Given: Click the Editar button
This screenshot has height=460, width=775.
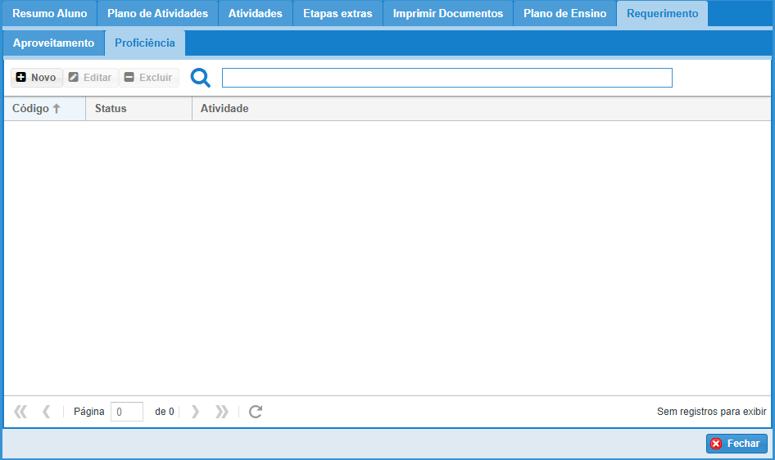Looking at the screenshot, I should pos(90,78).
